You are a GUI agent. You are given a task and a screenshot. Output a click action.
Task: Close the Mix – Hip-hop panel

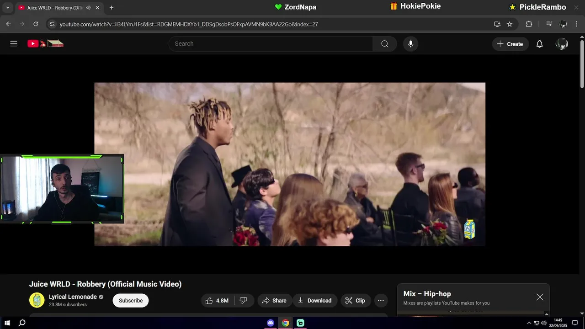[540, 297]
